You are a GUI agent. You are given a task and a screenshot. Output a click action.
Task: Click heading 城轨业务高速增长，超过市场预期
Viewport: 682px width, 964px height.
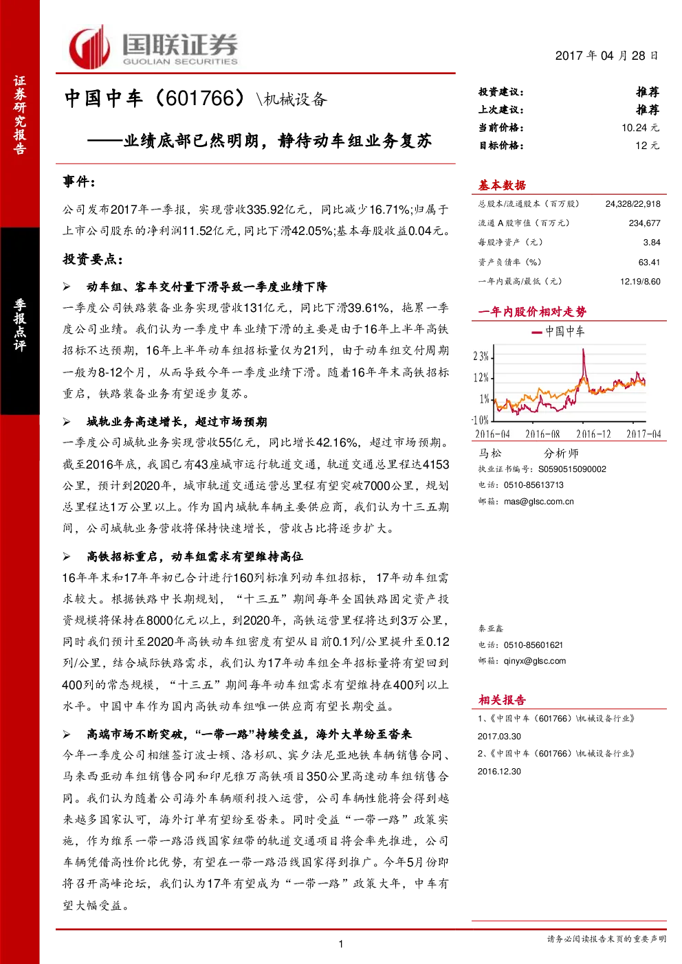[x=177, y=422]
